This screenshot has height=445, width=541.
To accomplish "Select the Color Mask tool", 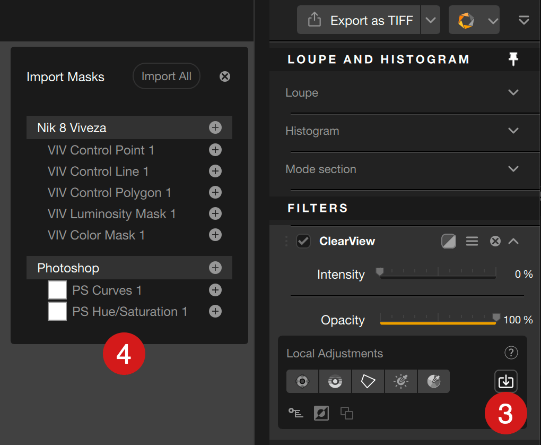I will click(x=434, y=381).
